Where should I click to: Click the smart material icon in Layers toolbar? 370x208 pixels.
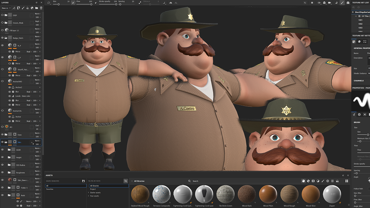[x=32, y=8]
